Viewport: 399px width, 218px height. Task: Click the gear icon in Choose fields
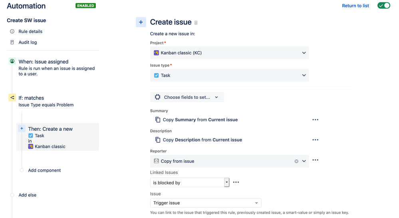point(157,97)
